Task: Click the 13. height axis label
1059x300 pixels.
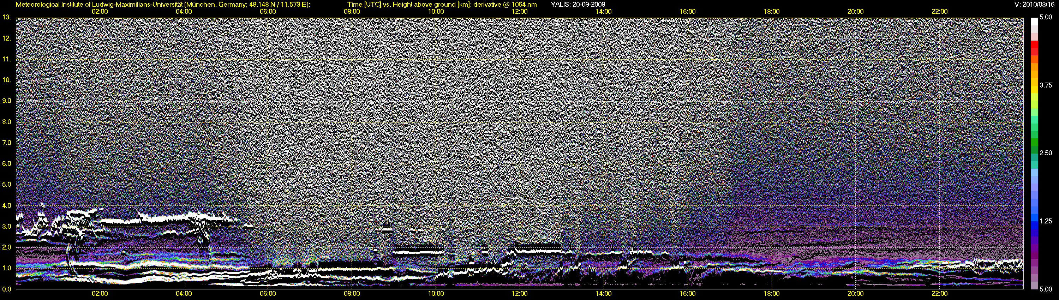Action: 7,17
